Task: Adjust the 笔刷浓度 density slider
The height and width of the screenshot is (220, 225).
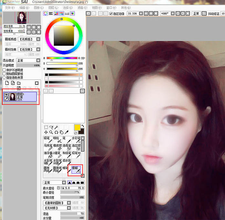Action: [72, 197]
